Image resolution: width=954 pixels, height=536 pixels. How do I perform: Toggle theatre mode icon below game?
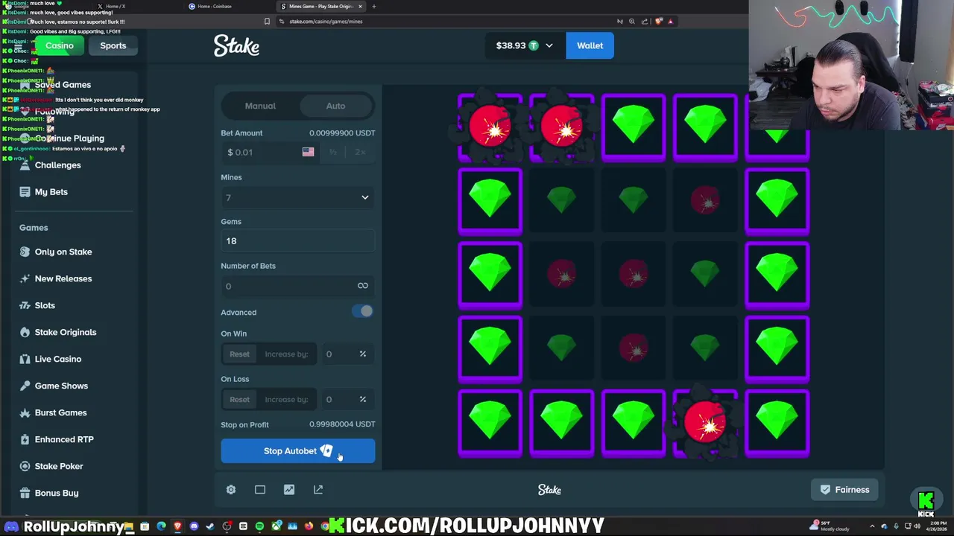point(260,490)
